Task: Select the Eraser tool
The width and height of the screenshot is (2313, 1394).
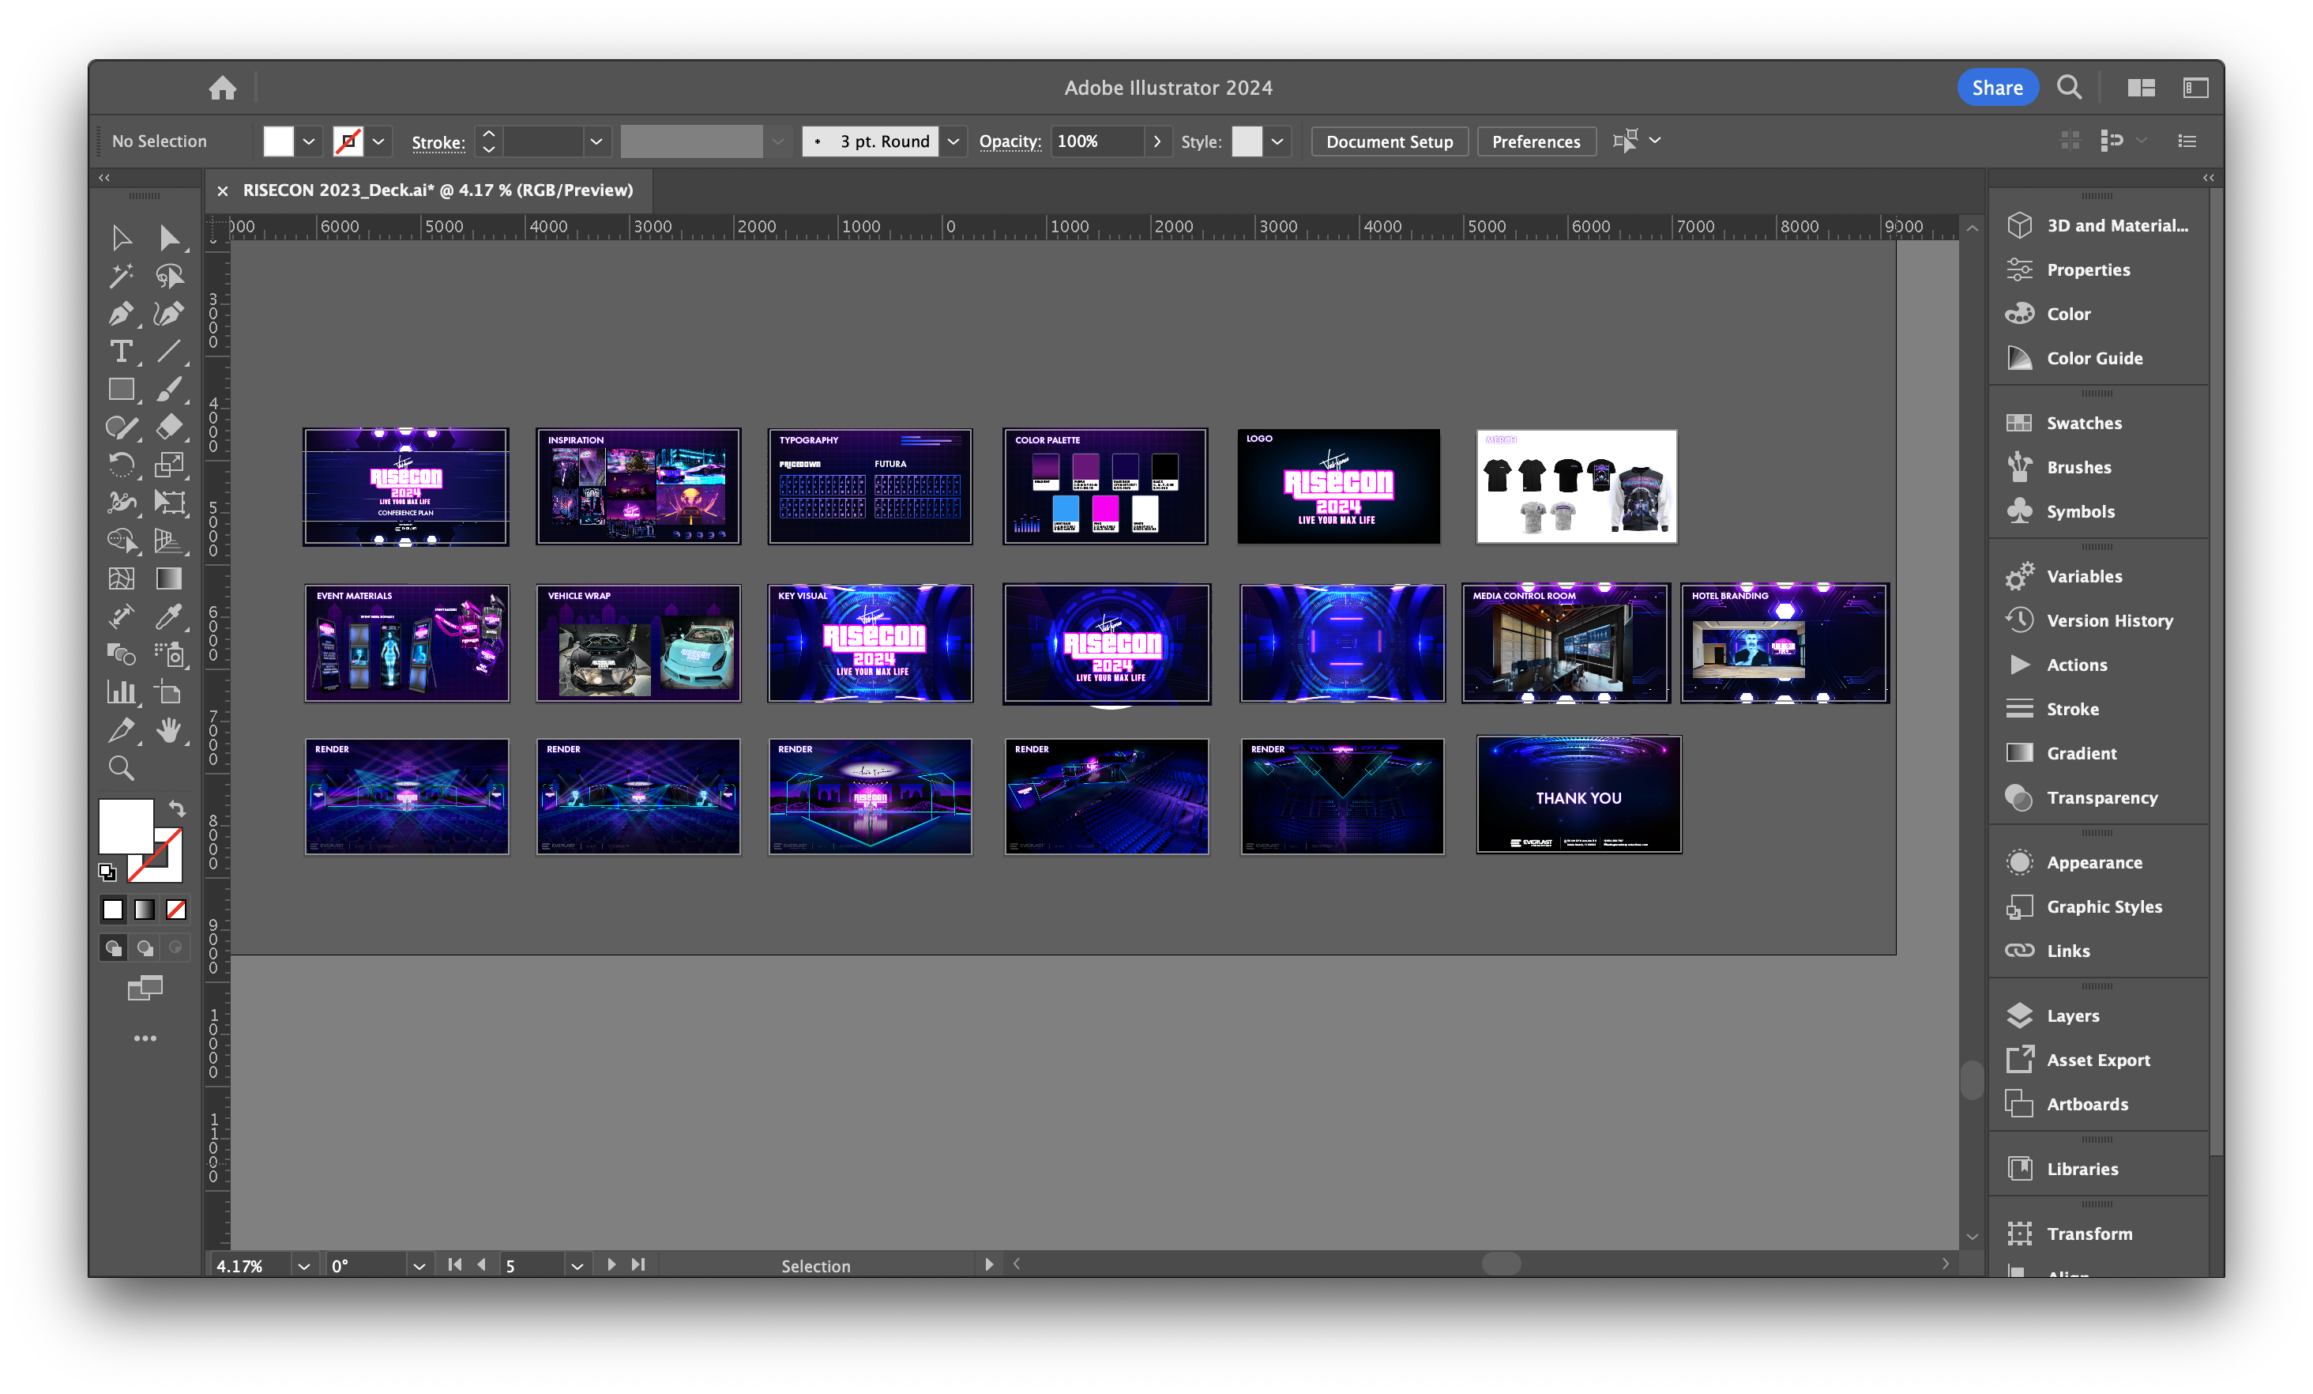Action: (169, 428)
